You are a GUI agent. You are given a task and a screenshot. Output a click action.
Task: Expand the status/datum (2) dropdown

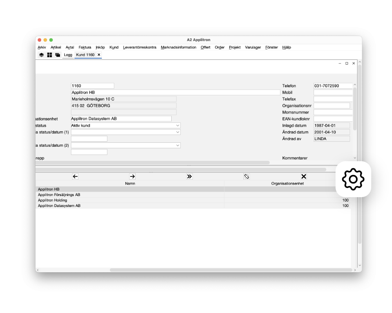click(x=178, y=145)
